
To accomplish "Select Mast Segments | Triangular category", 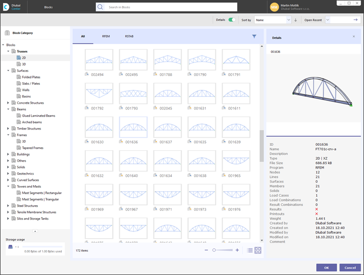I will click(x=40, y=199).
